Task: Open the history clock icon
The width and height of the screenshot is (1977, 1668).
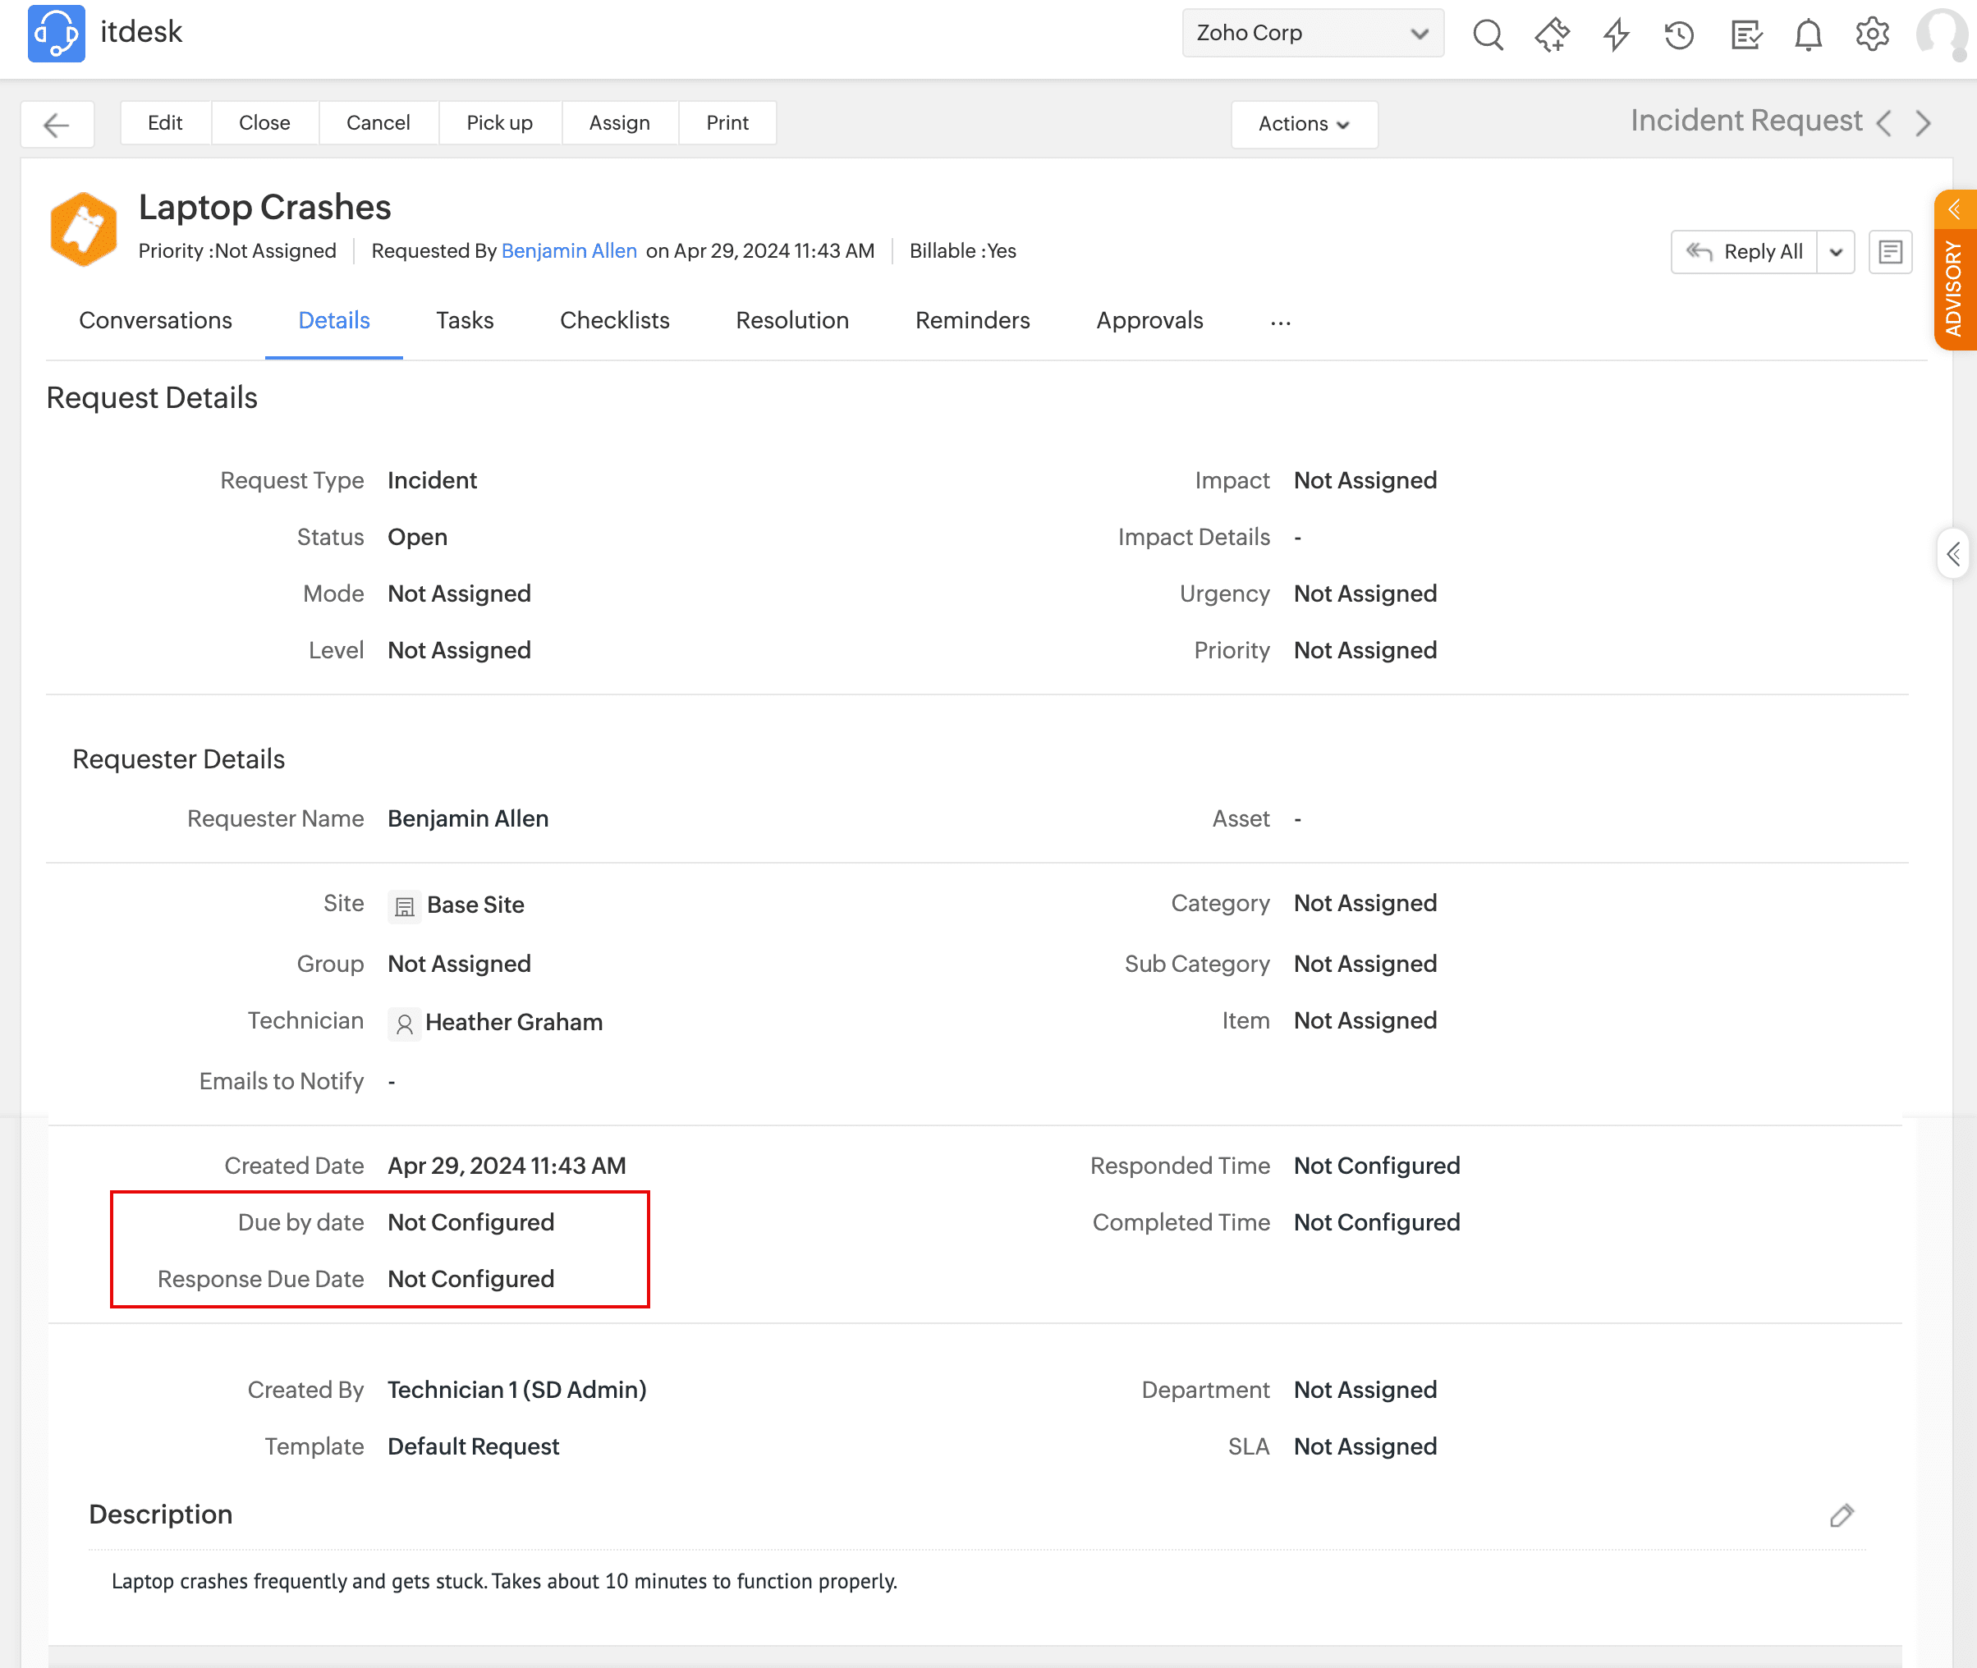Action: tap(1679, 35)
